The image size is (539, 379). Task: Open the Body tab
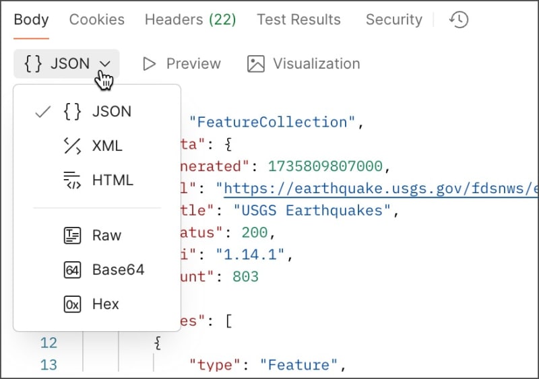tap(31, 20)
